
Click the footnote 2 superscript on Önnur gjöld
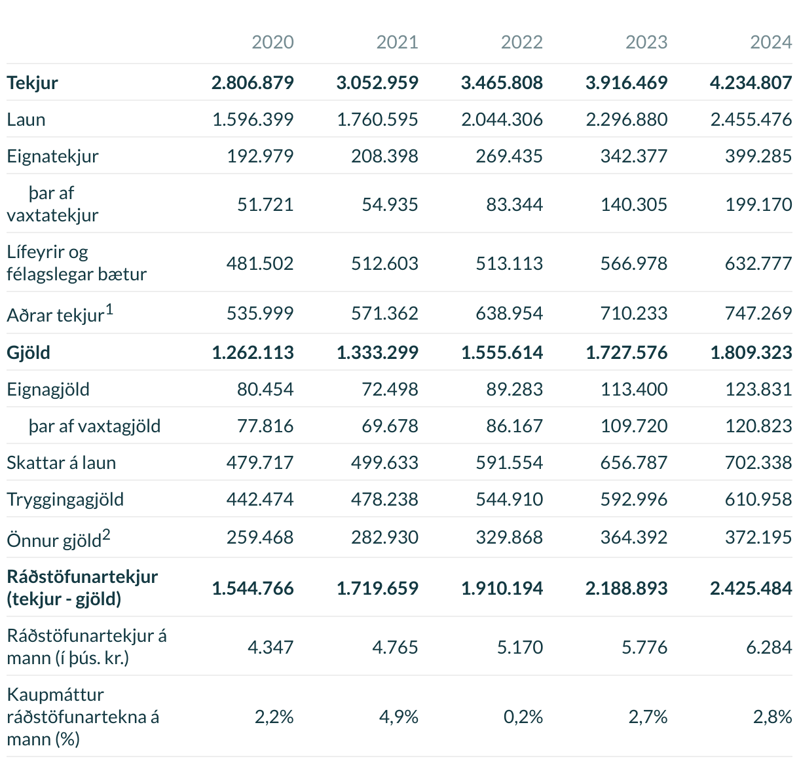(106, 534)
